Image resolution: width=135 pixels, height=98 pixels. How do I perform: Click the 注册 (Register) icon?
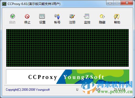point(72,16)
